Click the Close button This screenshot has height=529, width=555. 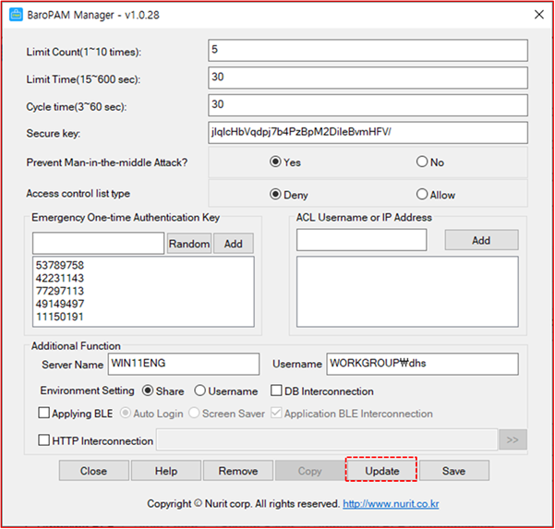pyautogui.click(x=94, y=471)
